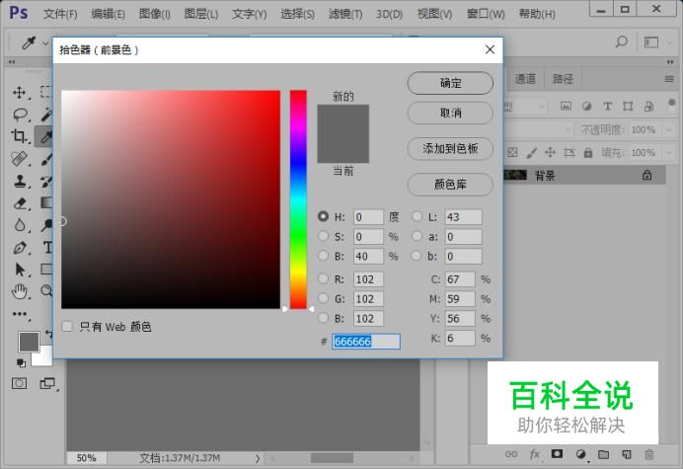
Task: Create a new layer icon
Action: [627, 454]
